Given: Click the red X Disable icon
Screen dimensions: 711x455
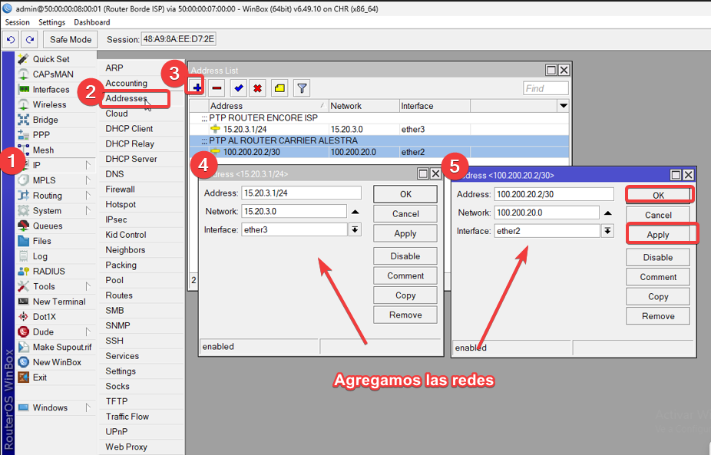Looking at the screenshot, I should tap(258, 88).
